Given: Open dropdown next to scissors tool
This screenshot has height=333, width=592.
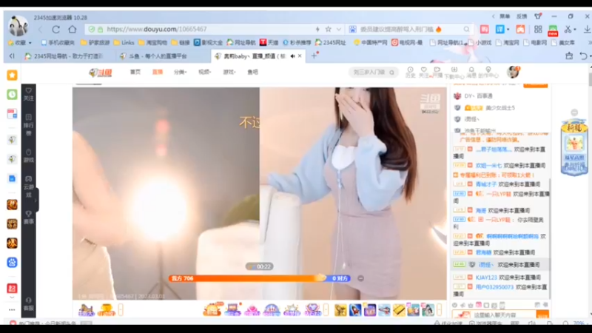Looking at the screenshot, I should pos(575,30).
